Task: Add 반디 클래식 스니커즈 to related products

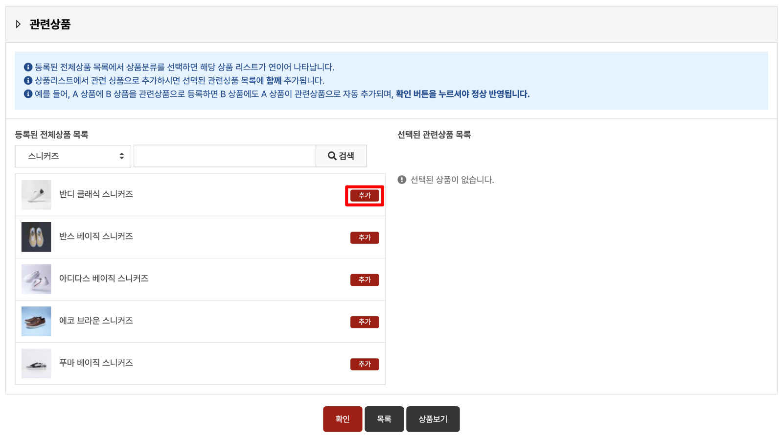Action: 365,195
